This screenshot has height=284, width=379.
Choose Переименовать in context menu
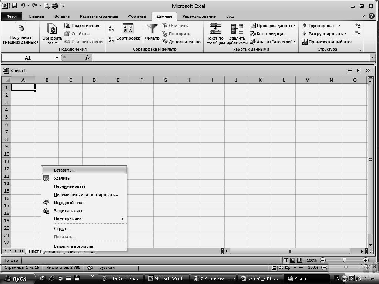pos(84,186)
